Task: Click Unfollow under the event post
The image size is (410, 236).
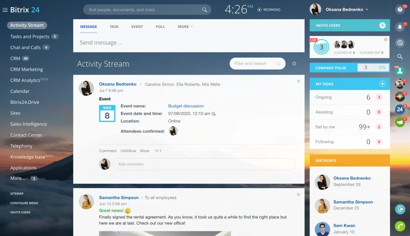Action: (128, 151)
